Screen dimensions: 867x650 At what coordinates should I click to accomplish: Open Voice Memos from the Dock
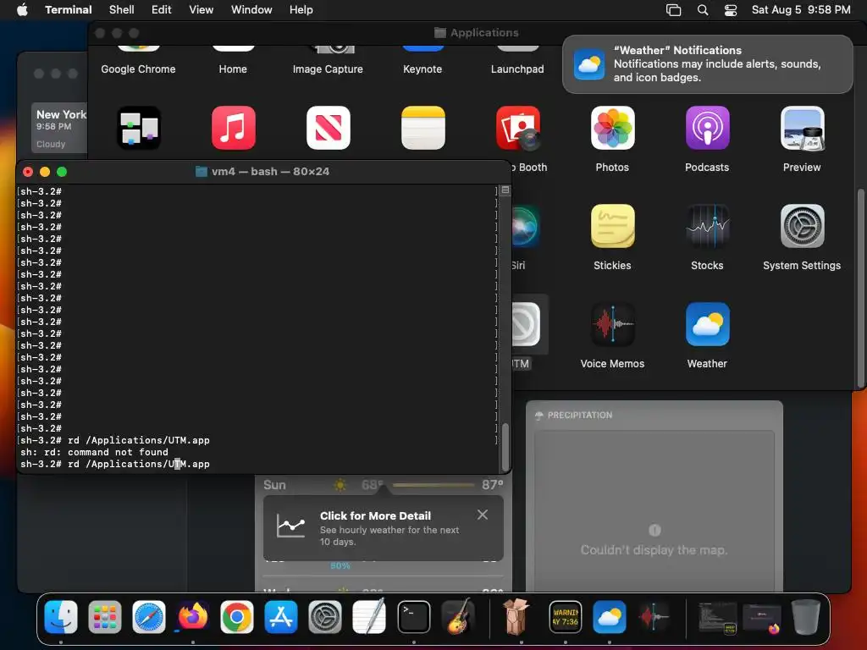[653, 617]
